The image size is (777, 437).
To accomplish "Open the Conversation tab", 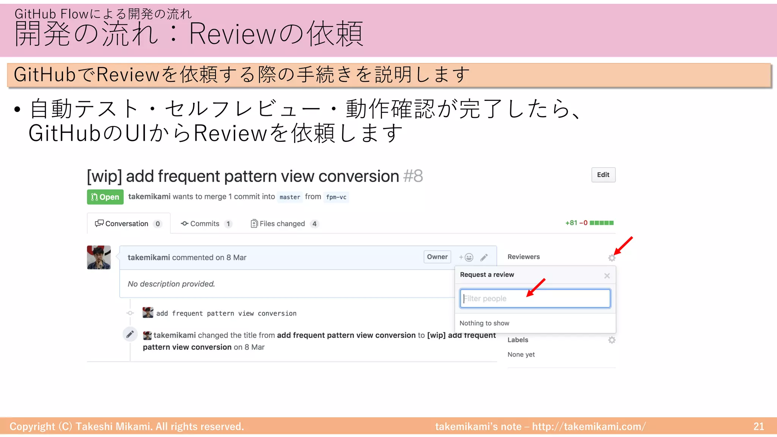I will tap(128, 223).
